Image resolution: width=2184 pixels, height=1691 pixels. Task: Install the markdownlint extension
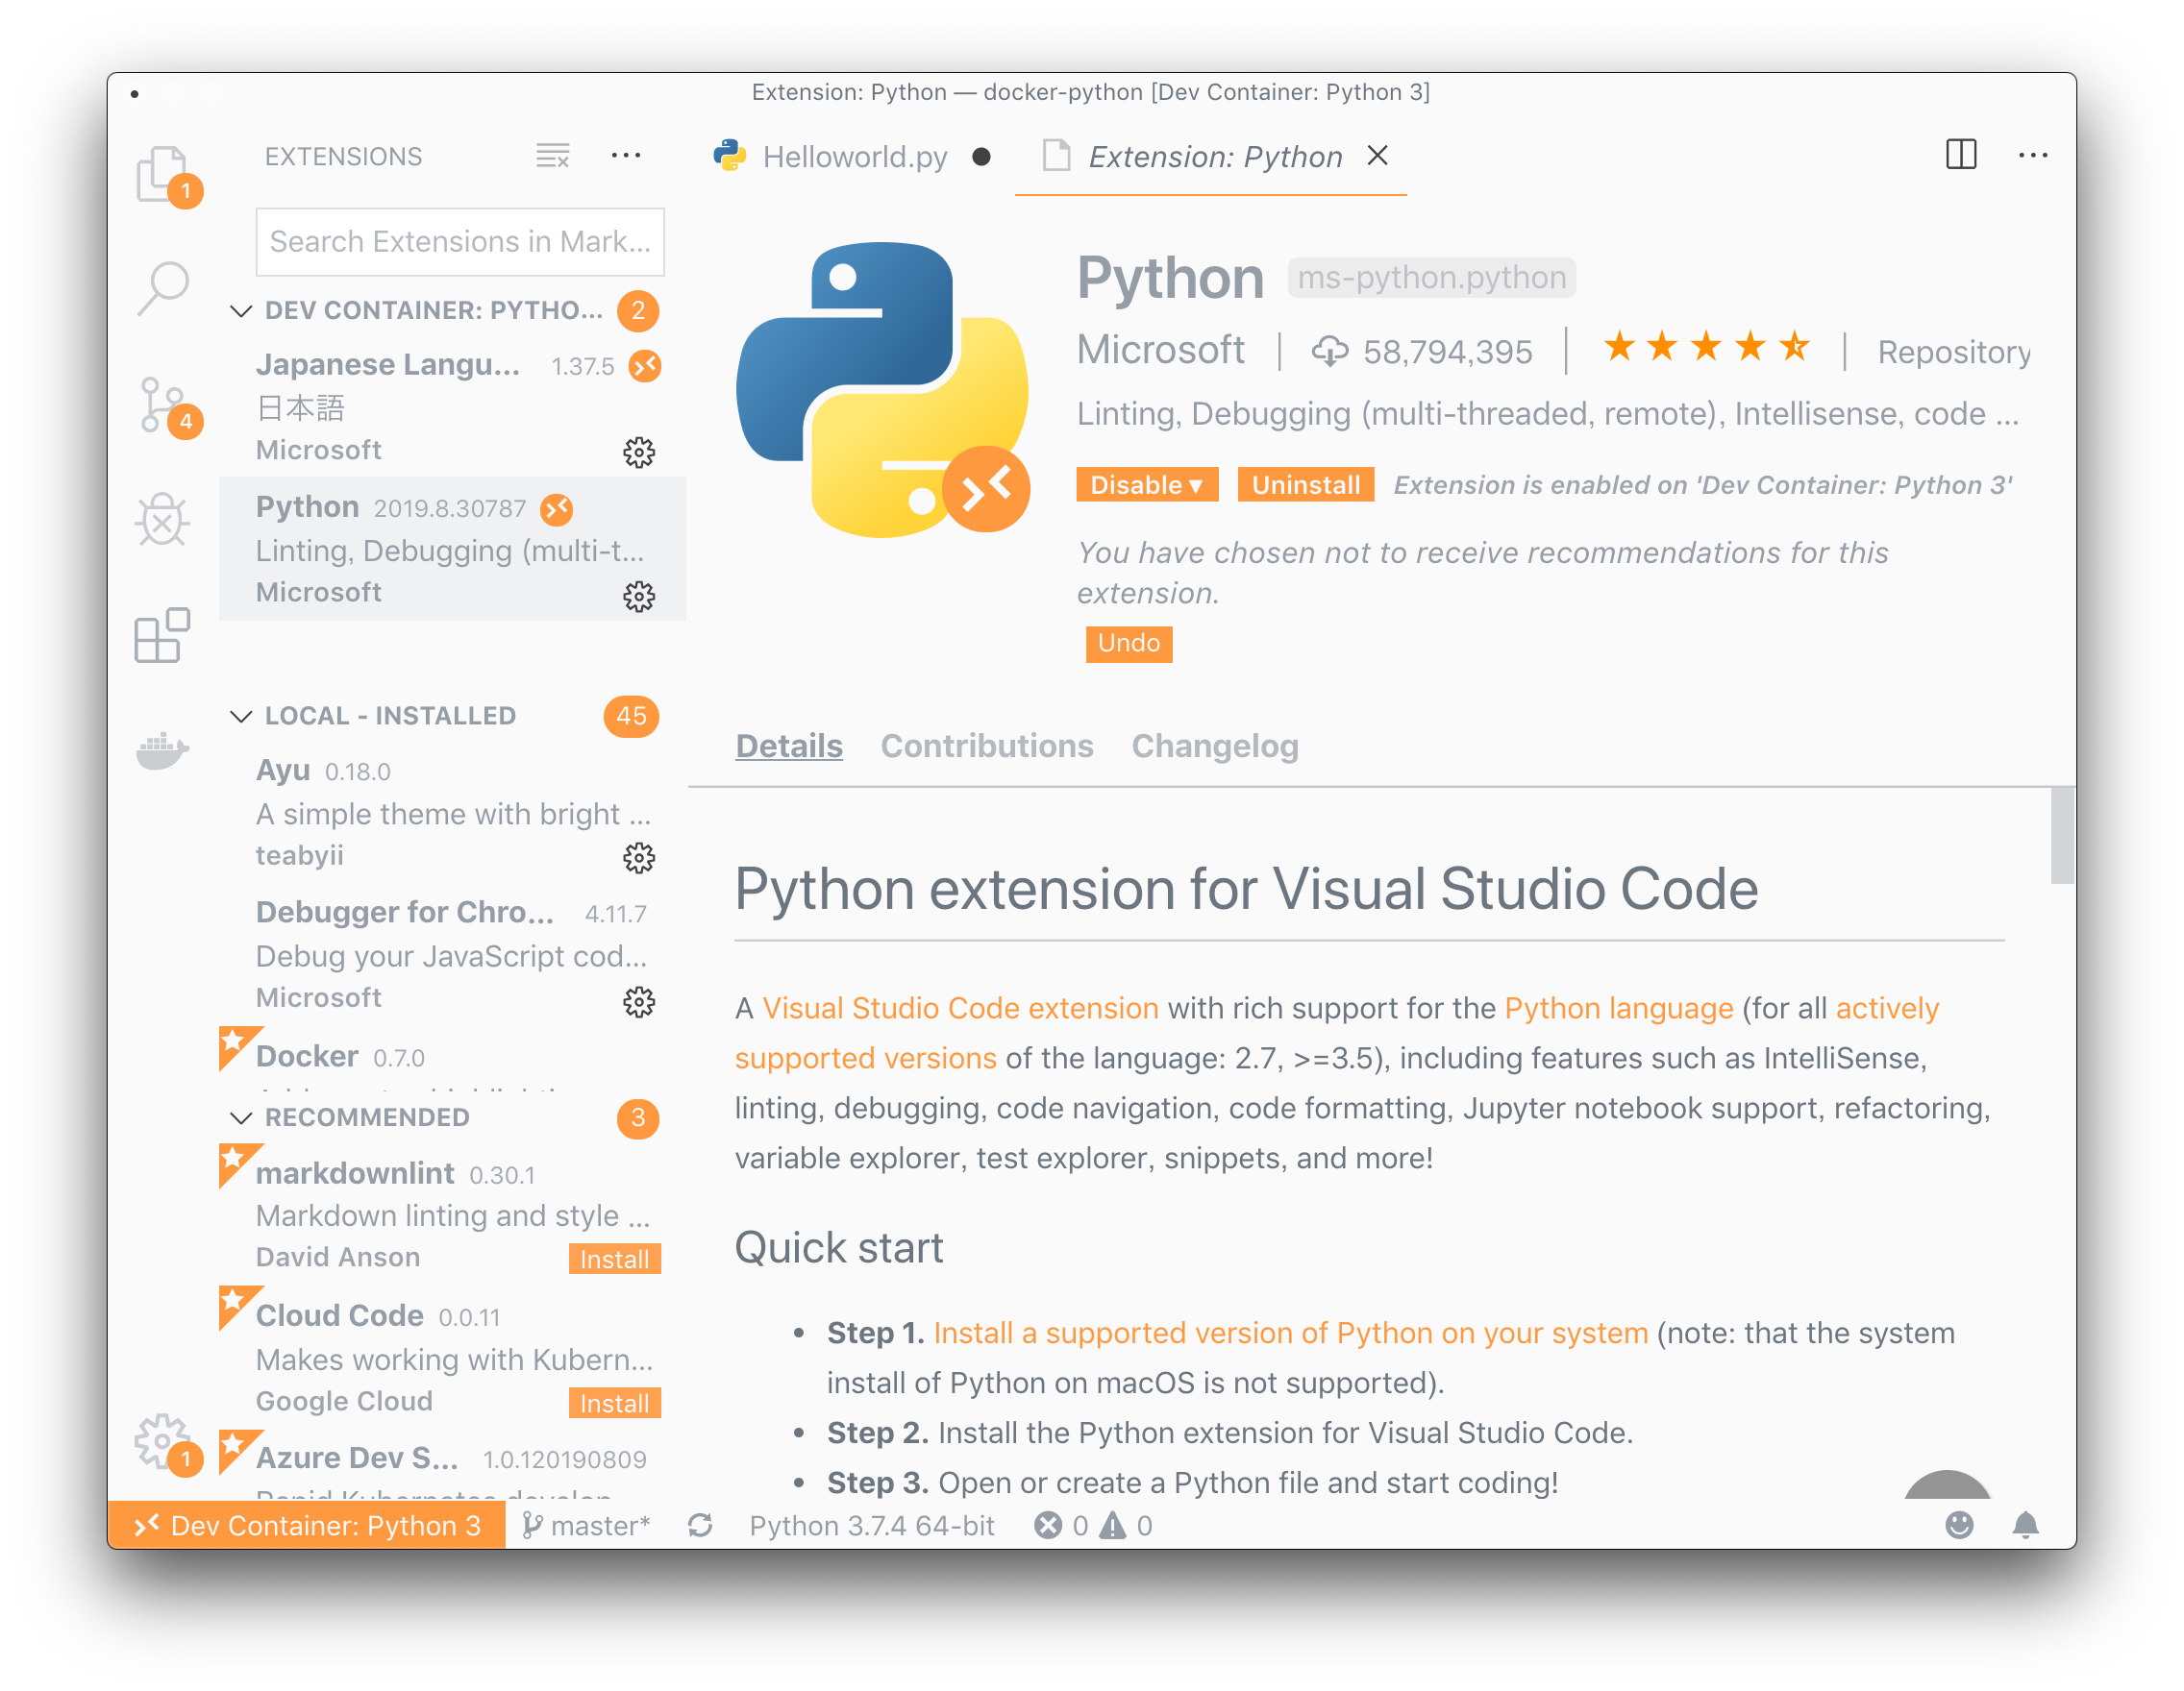pos(614,1260)
